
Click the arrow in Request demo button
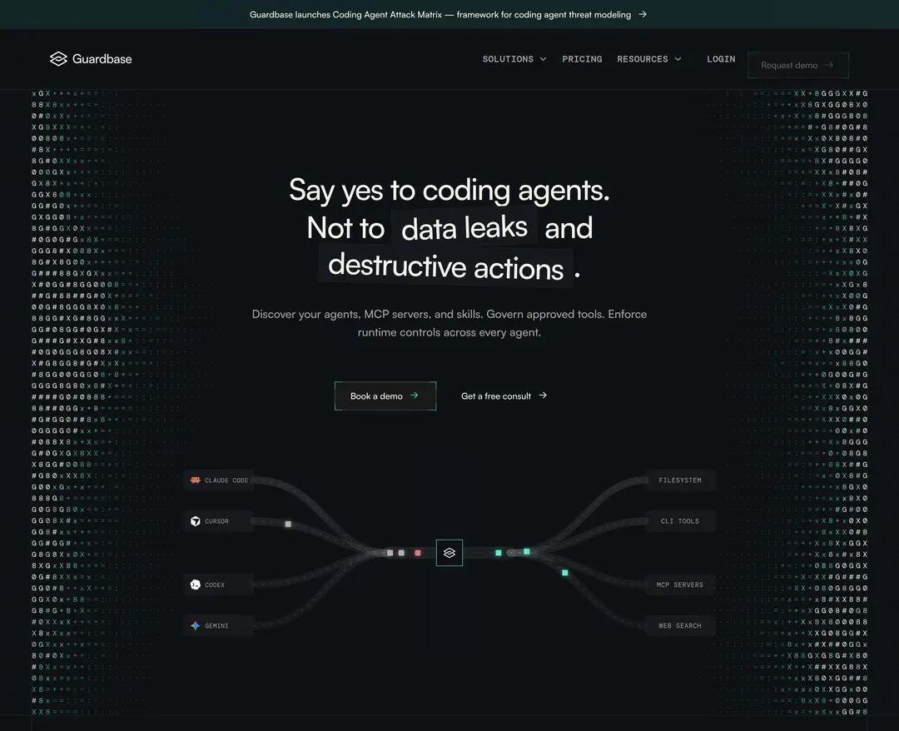click(x=829, y=66)
